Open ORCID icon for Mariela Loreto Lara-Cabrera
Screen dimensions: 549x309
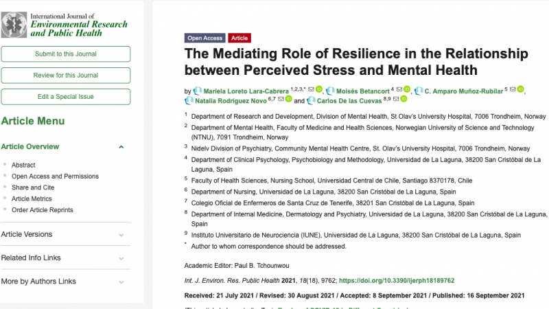click(319, 90)
